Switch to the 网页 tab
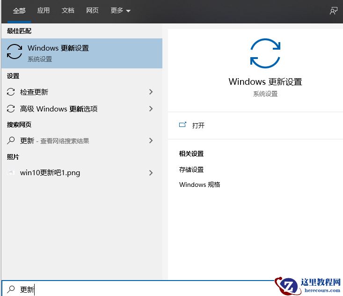This screenshot has height=296, width=343. pyautogui.click(x=92, y=10)
